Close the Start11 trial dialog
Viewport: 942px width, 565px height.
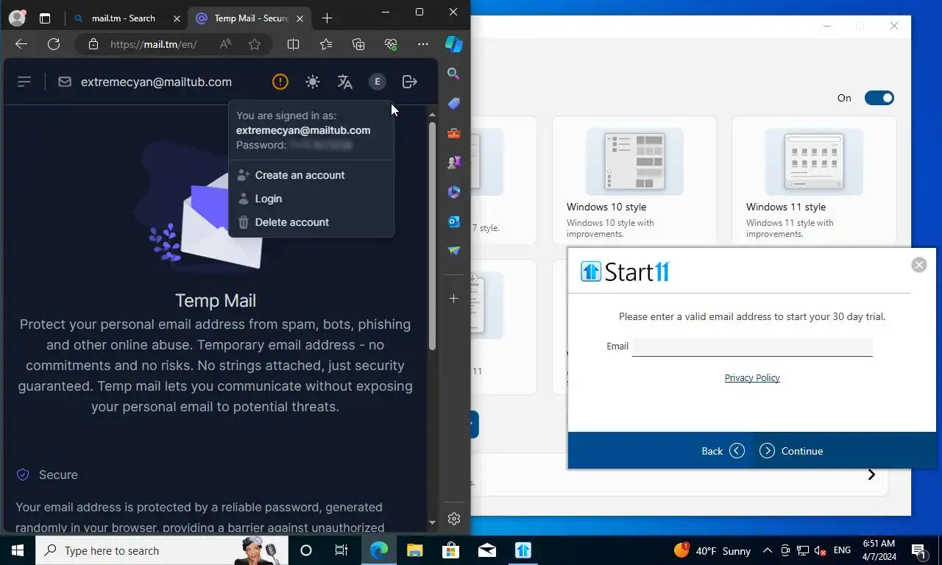(919, 265)
